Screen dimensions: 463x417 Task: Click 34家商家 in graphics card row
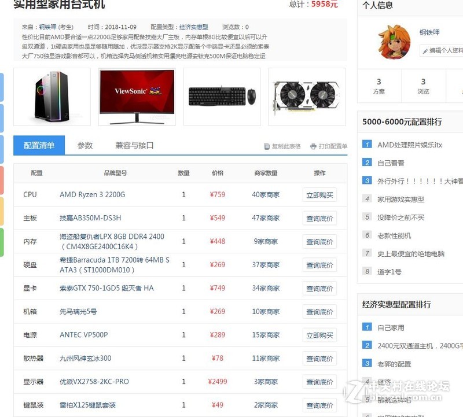coord(266,288)
